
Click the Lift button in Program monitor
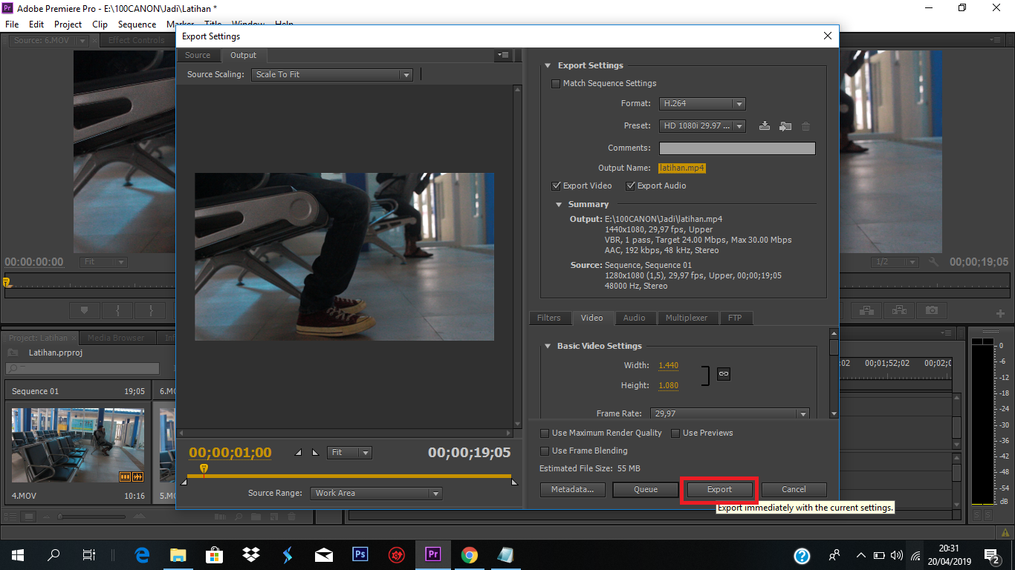[866, 310]
